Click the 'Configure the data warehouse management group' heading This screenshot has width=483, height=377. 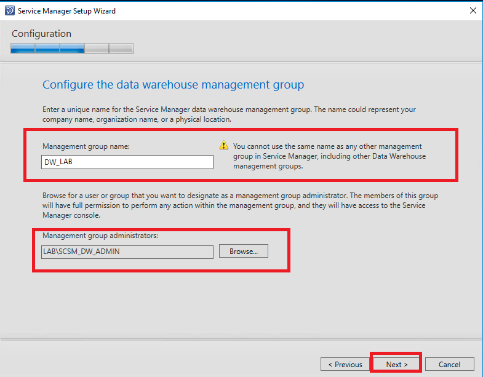click(173, 84)
